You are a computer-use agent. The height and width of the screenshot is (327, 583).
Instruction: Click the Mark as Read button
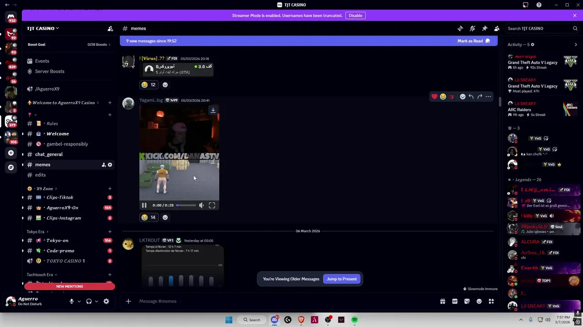(474, 41)
